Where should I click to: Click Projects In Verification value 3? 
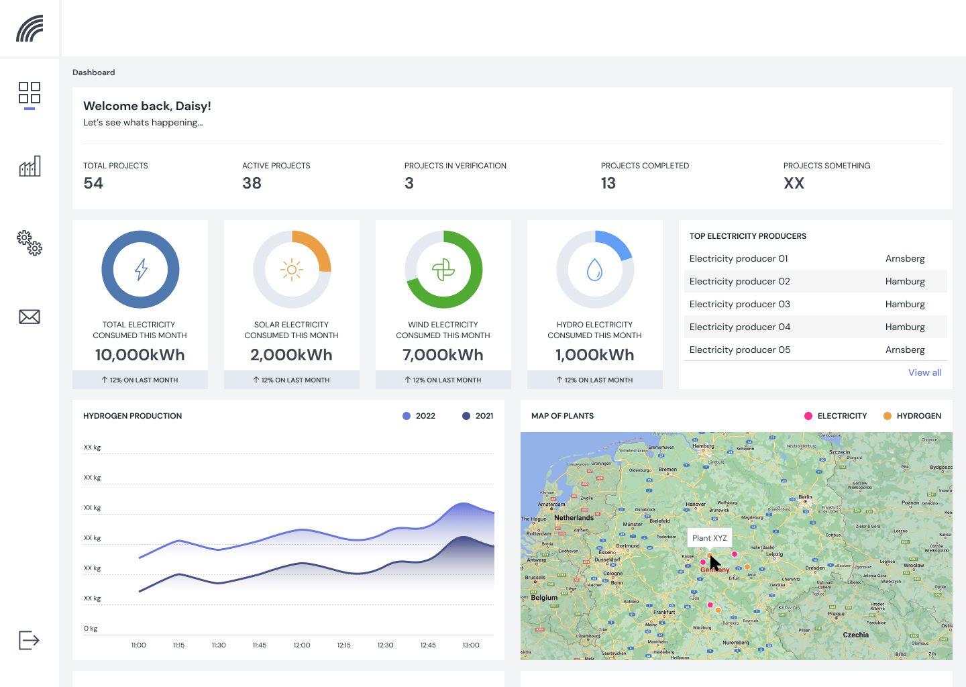(x=409, y=183)
